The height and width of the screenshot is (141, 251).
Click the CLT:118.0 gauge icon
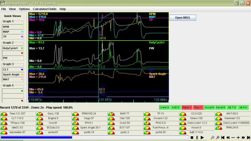pyautogui.click(x=4, y=119)
